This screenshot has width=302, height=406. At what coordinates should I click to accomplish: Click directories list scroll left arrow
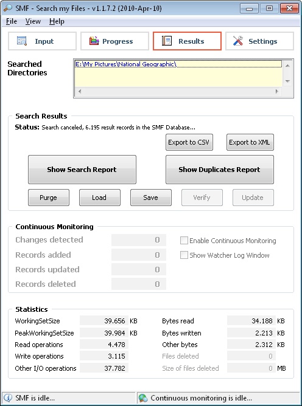pos(80,91)
